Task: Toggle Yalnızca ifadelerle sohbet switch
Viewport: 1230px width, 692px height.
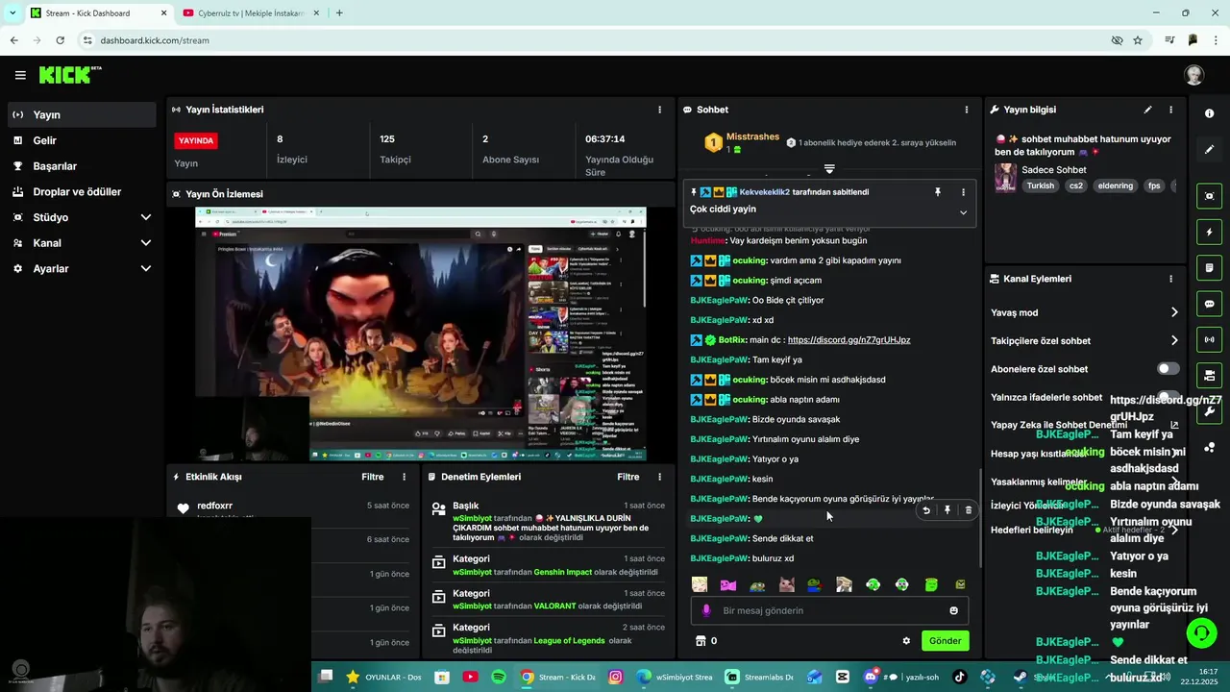Action: [1168, 396]
